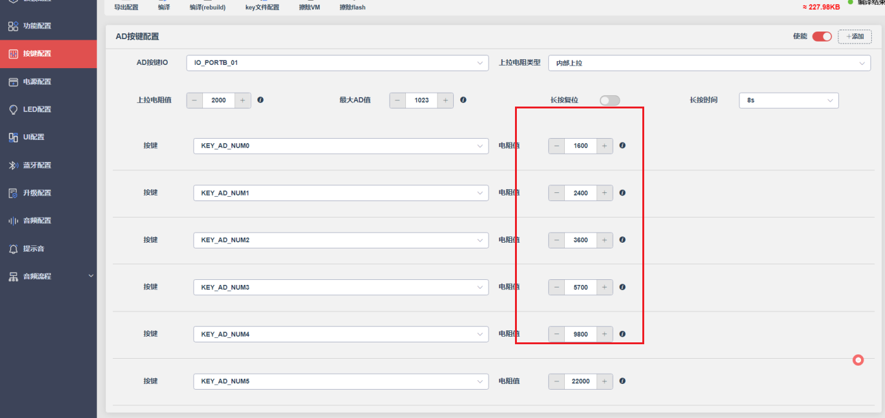Increase the 上拉电阻值 with its plus button
This screenshot has width=885, height=418.
243,100
